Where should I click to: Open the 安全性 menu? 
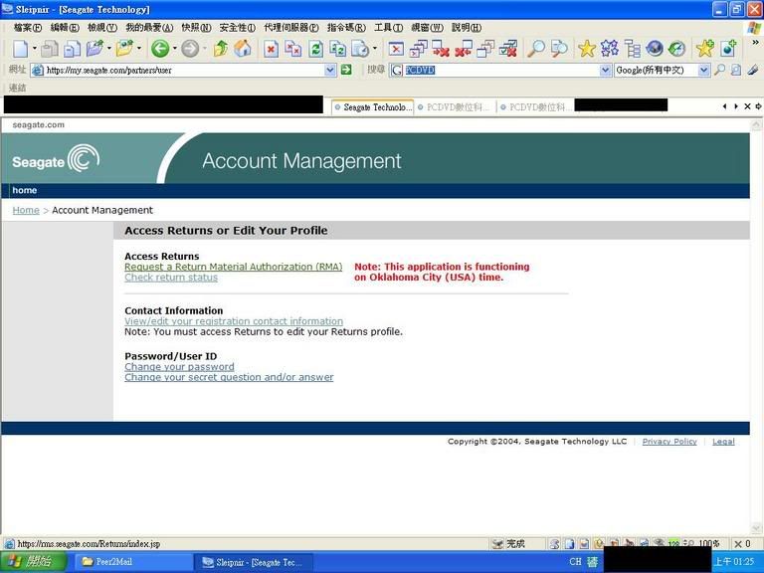[238, 28]
